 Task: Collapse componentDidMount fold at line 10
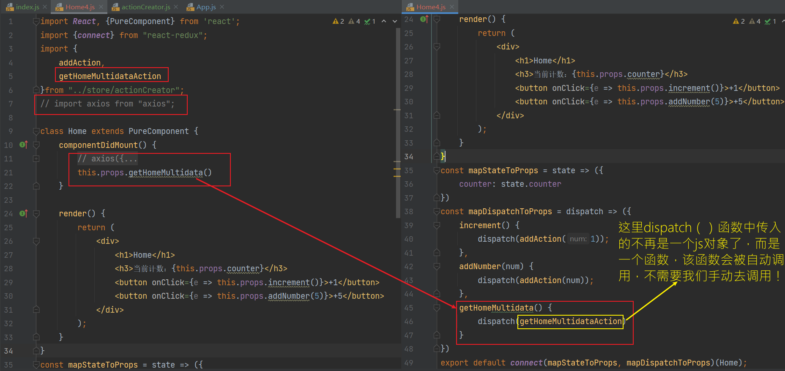coord(36,145)
